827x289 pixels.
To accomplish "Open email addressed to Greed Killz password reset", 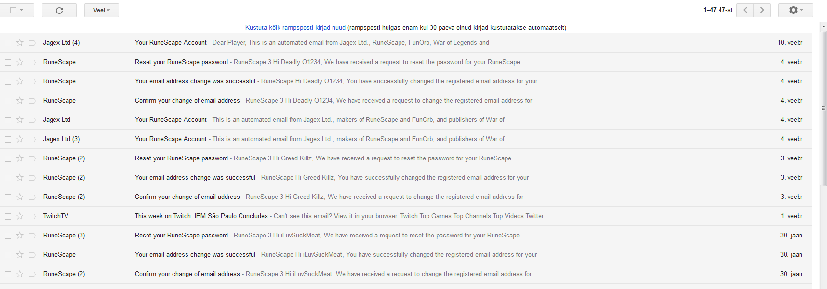I will click(181, 158).
